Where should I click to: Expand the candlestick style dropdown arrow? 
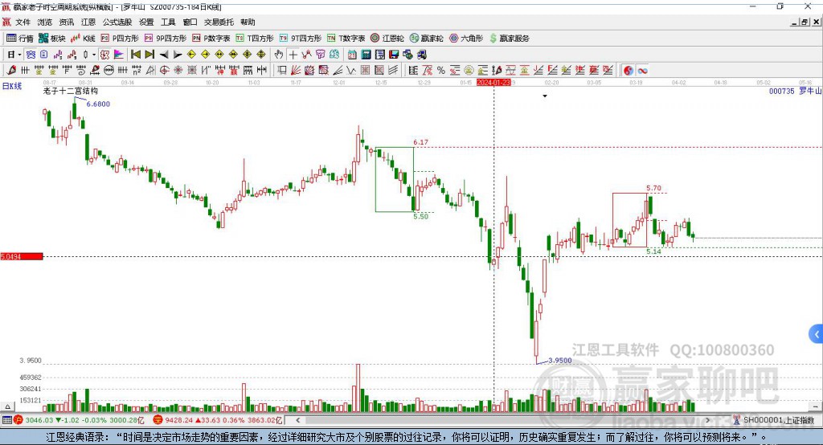[x=93, y=55]
